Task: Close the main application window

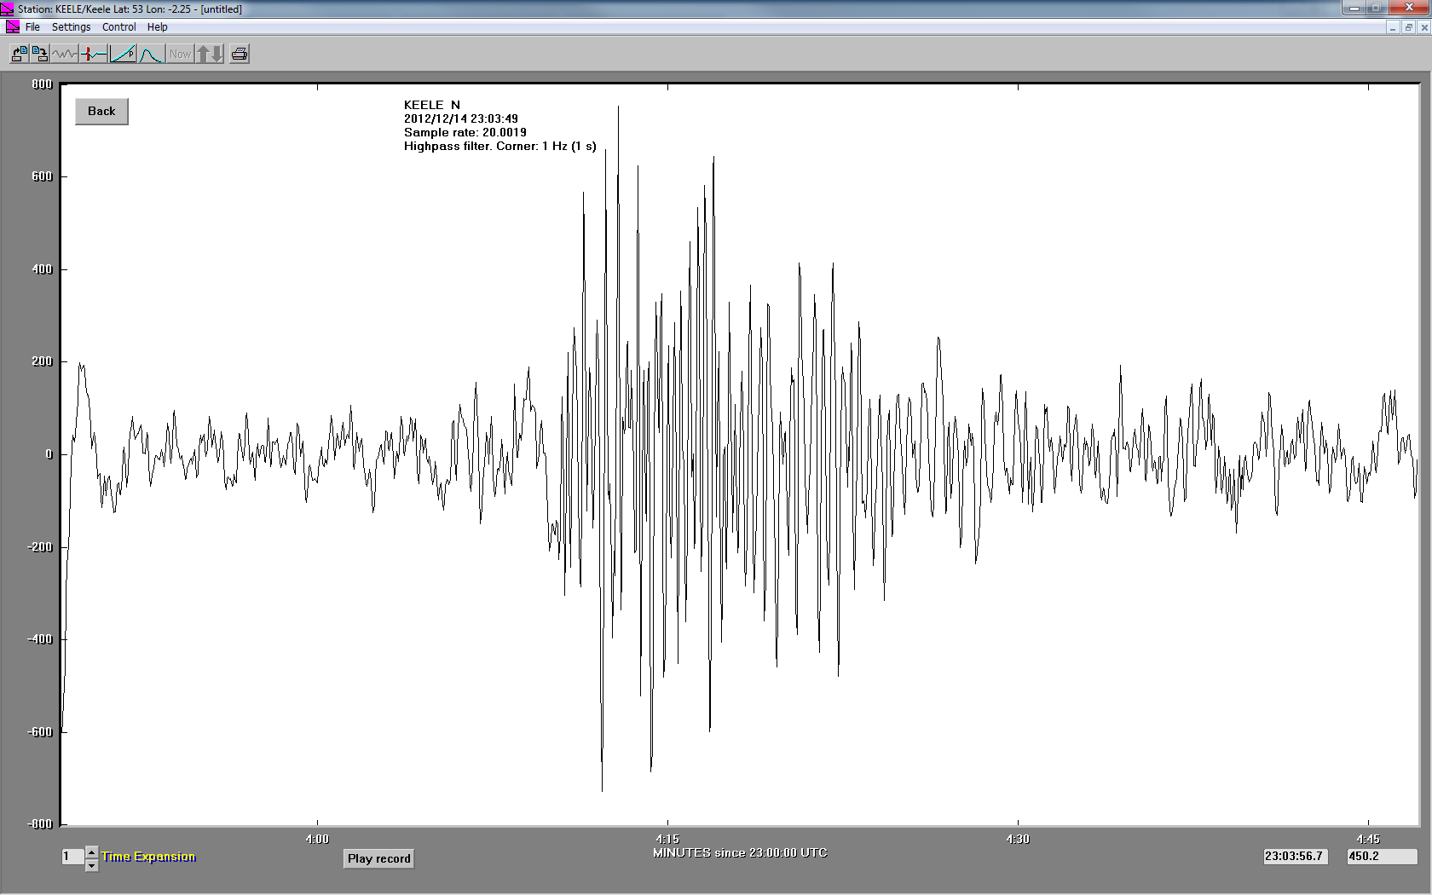Action: click(x=1410, y=9)
